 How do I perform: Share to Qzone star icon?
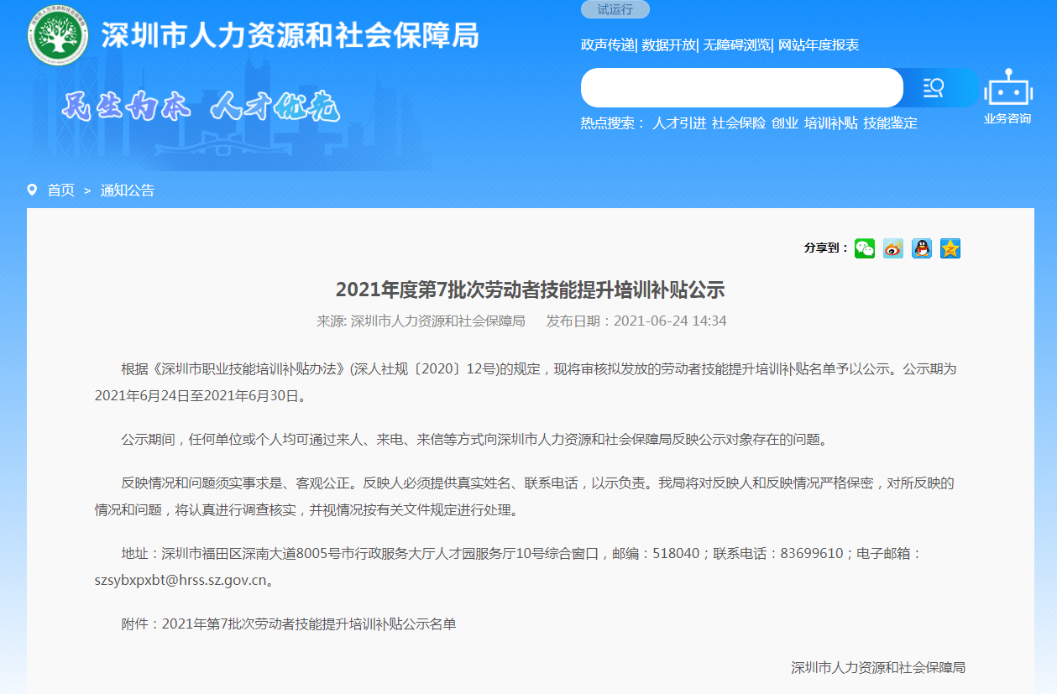pos(950,248)
